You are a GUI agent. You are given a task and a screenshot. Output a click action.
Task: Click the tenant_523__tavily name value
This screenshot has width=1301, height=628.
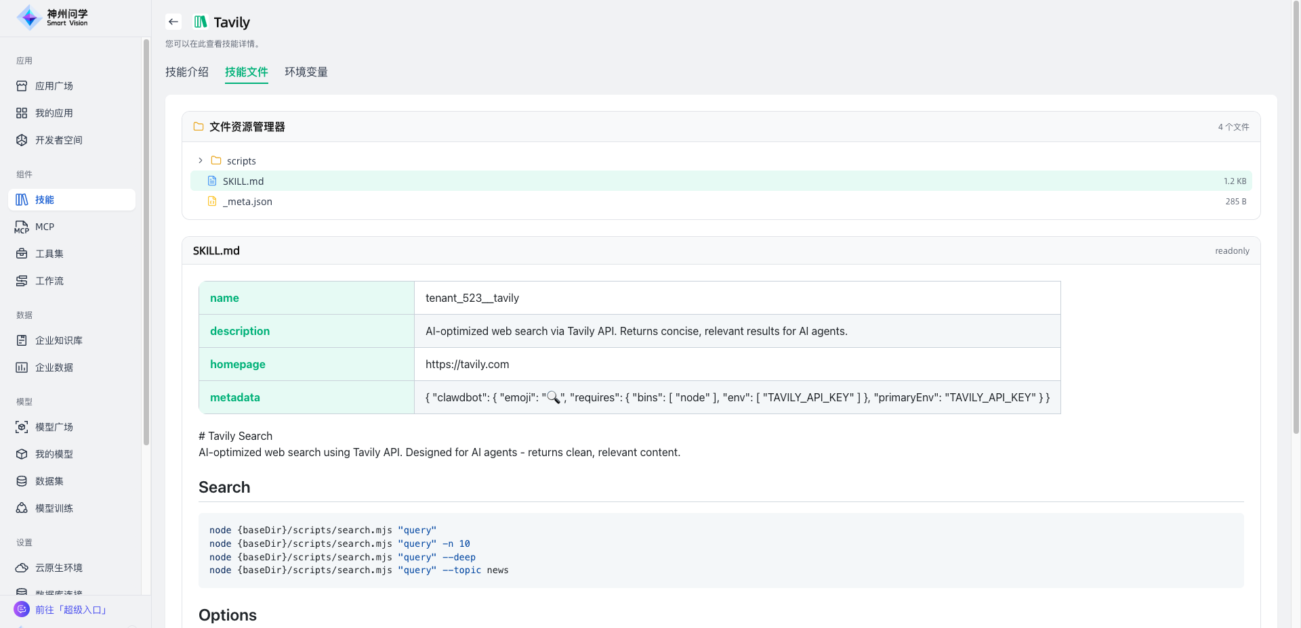pyautogui.click(x=472, y=298)
